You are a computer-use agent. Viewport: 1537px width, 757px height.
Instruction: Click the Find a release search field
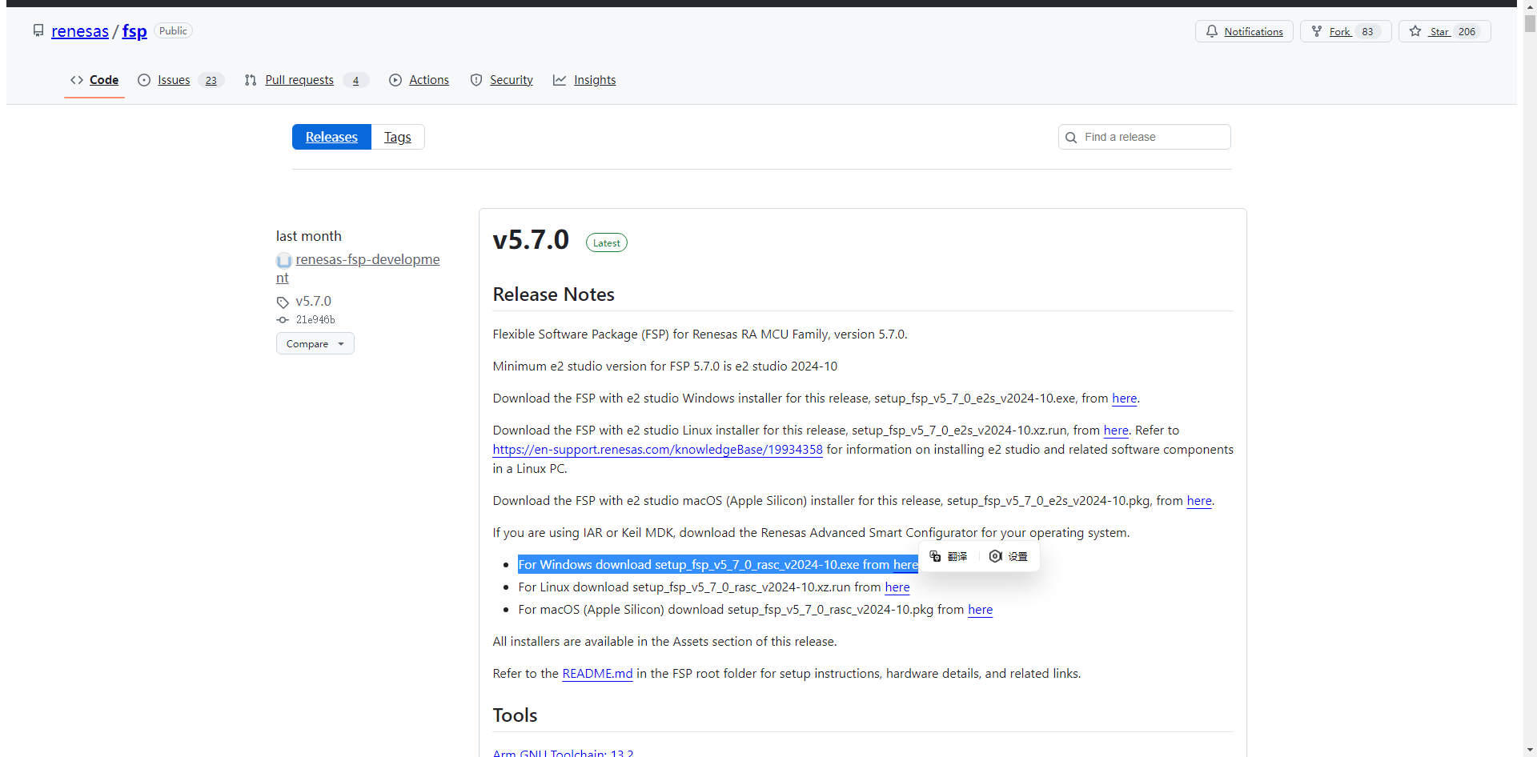pyautogui.click(x=1153, y=137)
